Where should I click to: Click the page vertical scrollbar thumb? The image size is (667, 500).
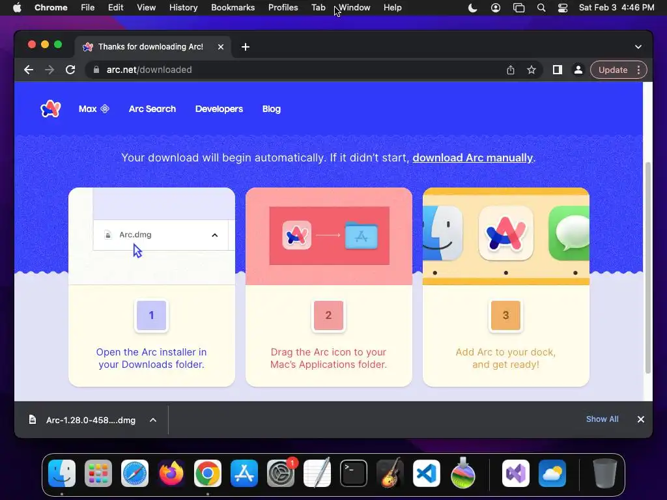tap(648, 268)
